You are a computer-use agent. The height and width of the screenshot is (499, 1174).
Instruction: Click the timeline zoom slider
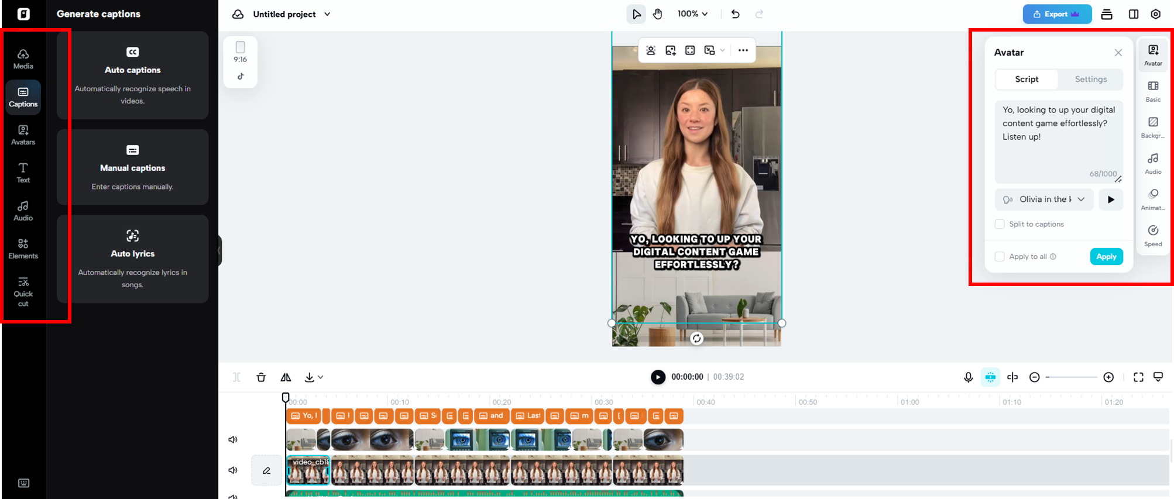coord(1071,377)
